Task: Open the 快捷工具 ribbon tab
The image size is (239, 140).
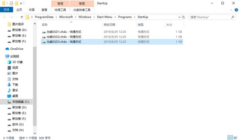Action: pos(60,10)
